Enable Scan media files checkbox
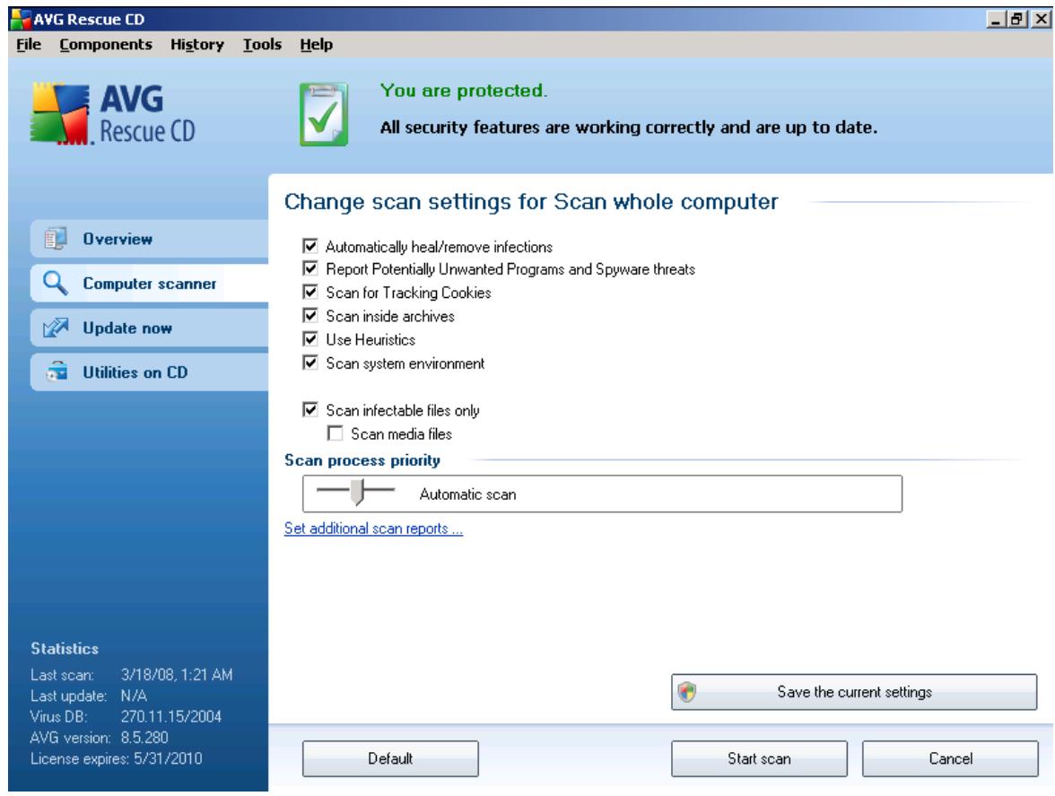 [336, 433]
